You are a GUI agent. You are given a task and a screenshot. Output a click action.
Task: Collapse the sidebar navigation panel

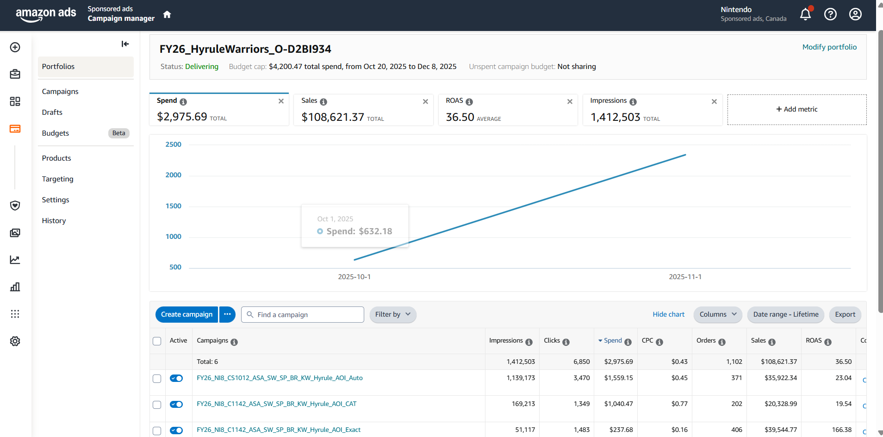tap(125, 44)
